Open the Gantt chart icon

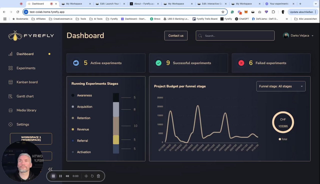click(x=10, y=96)
